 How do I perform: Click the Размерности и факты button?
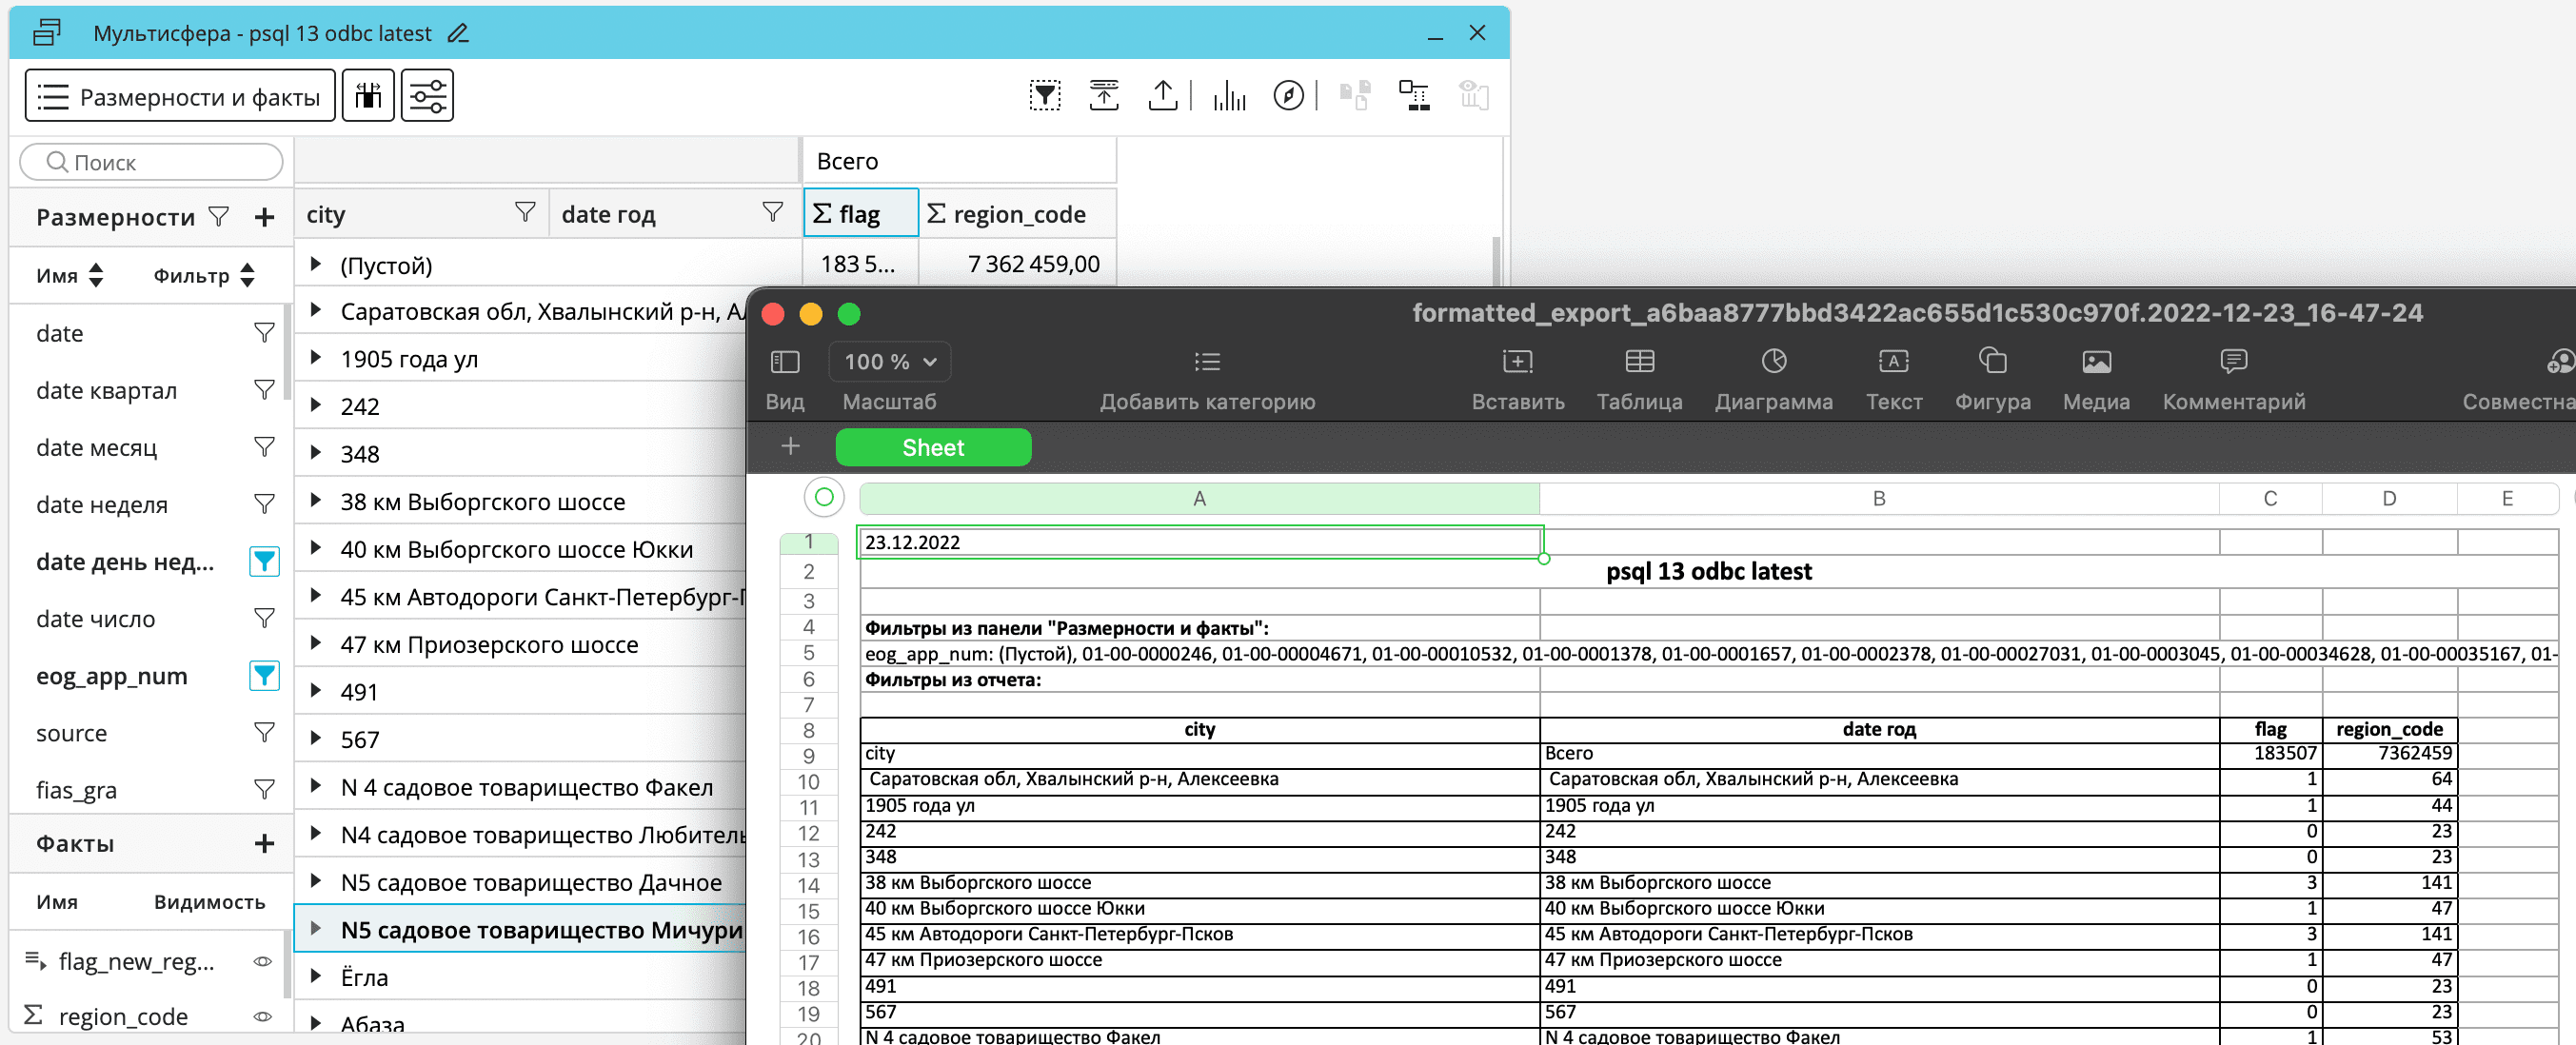[x=180, y=96]
